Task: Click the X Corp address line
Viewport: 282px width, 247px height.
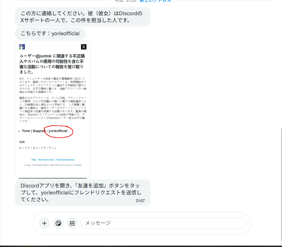Action: (52, 165)
